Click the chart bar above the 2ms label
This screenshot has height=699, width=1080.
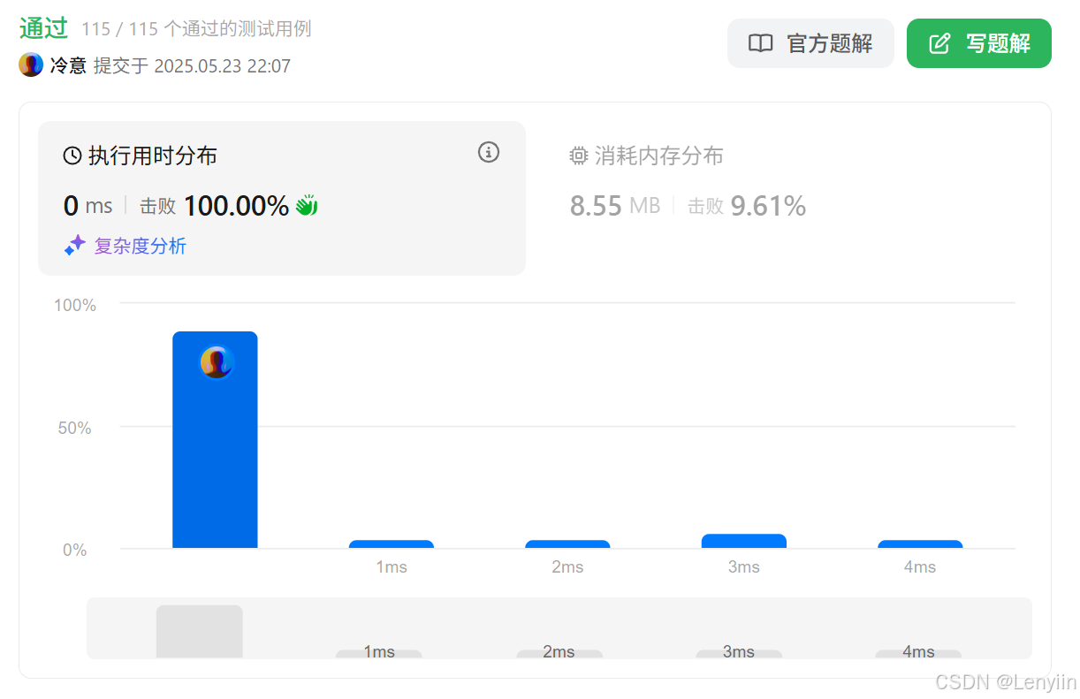pyautogui.click(x=567, y=544)
